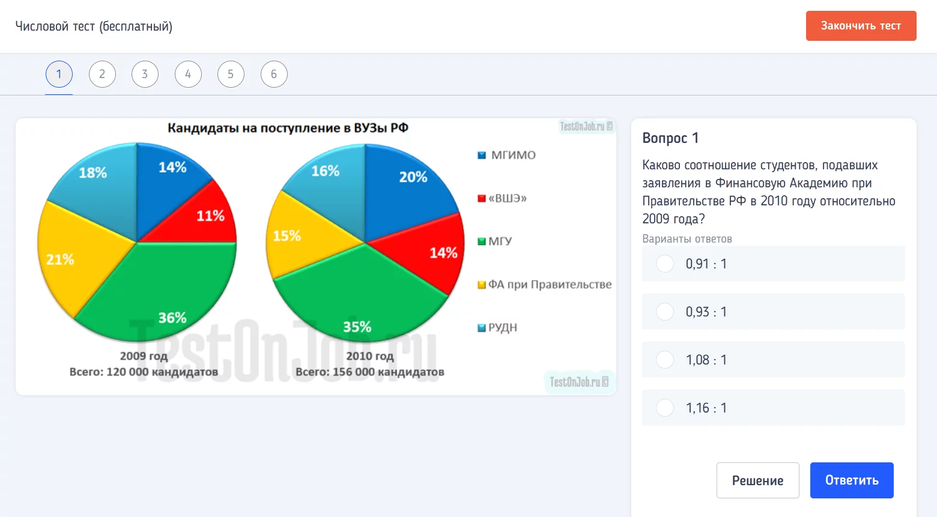Click the Числовой тест (бесплатный) title
This screenshot has height=517, width=937.
94,26
